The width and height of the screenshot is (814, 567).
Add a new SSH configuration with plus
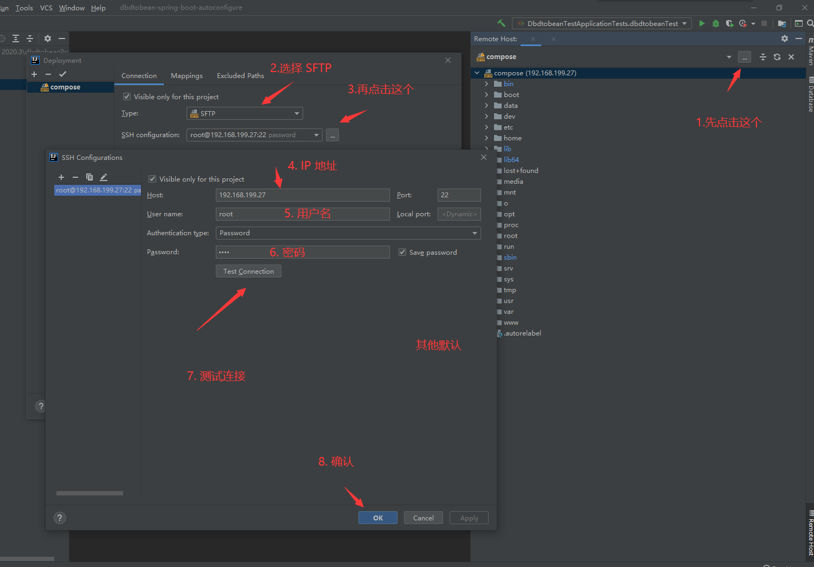tap(61, 177)
